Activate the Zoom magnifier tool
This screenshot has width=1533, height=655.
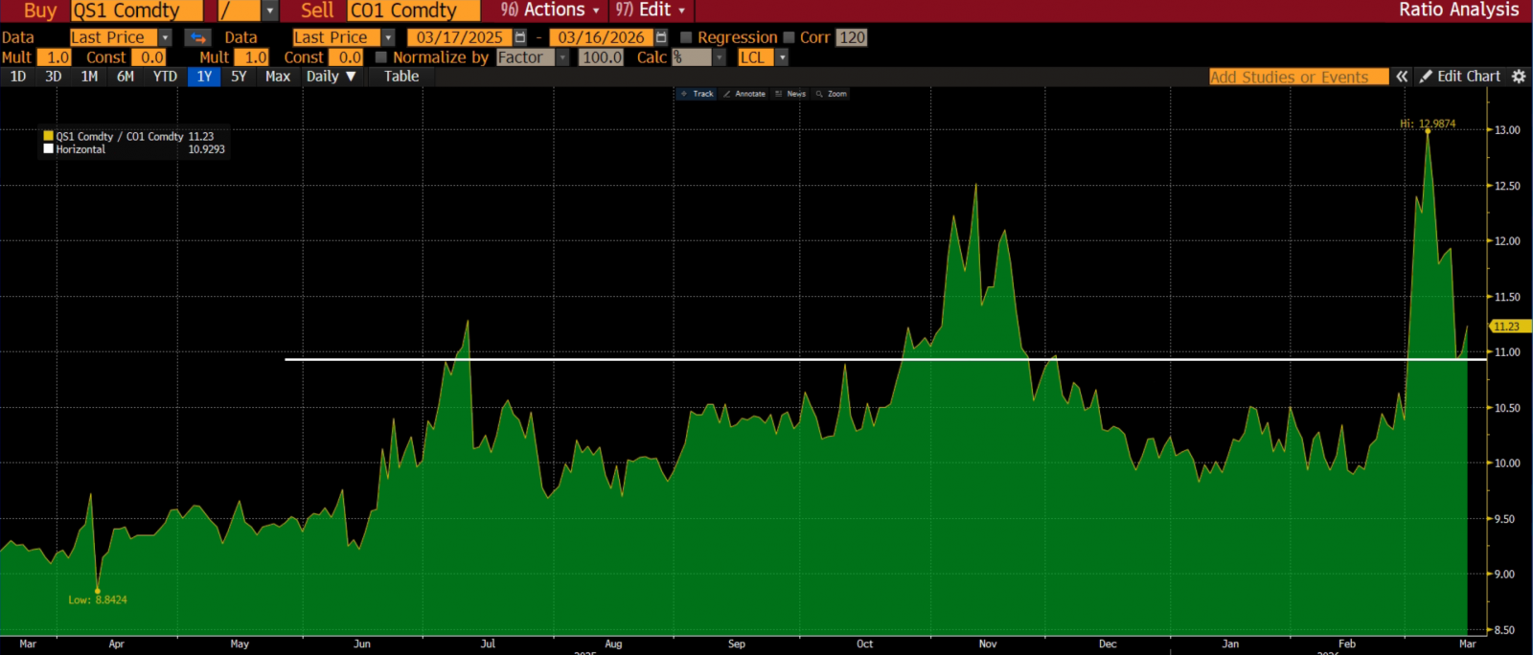831,94
